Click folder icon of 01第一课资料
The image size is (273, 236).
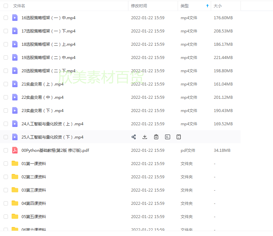[x=15, y=163]
